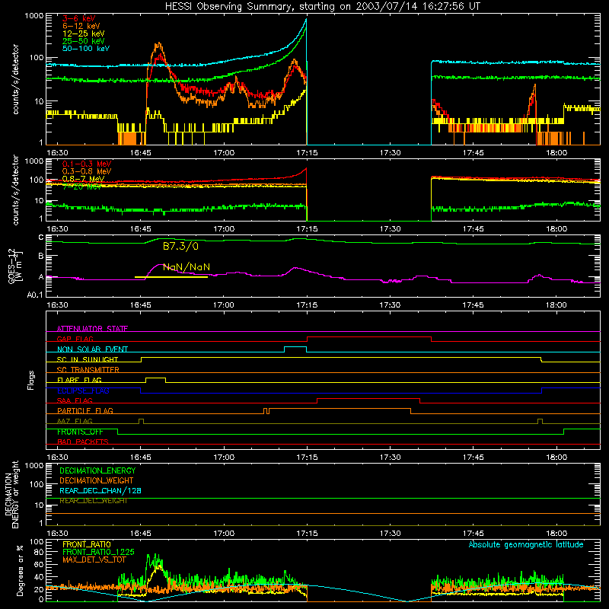Click the REAR_DEC_WEIGHT legend label
609x609 pixels.
[93, 501]
